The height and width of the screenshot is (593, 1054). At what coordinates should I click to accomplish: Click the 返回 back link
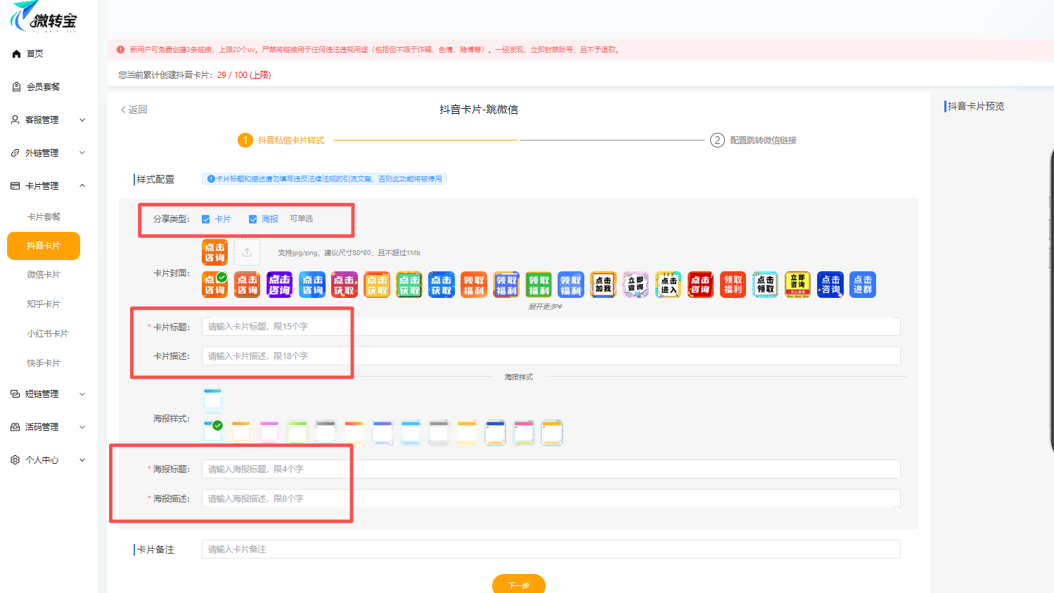134,110
